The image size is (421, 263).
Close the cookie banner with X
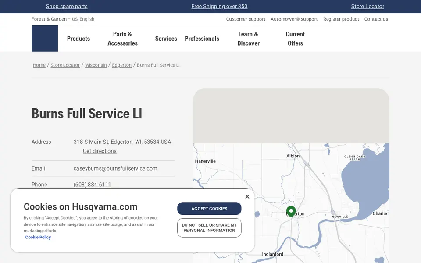pyautogui.click(x=247, y=197)
